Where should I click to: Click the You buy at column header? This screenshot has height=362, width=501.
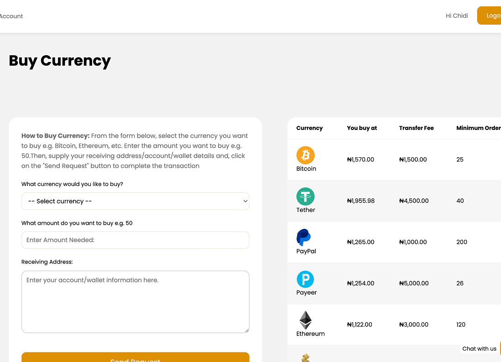click(x=362, y=128)
